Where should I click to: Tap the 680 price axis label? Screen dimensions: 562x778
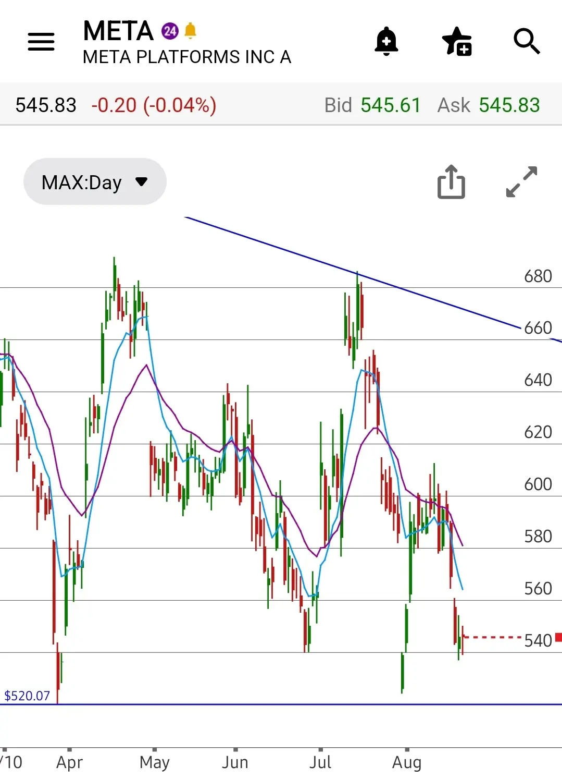tap(538, 276)
